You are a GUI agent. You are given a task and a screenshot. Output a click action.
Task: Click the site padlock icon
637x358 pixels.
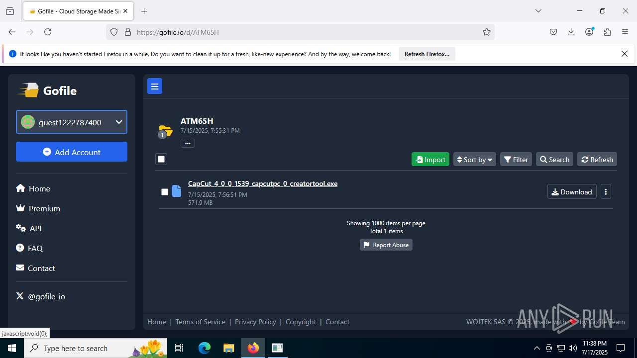pos(128,32)
